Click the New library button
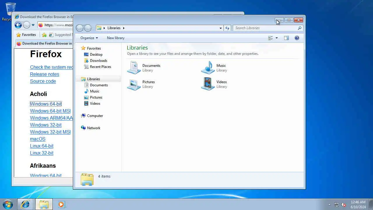 click(x=116, y=38)
